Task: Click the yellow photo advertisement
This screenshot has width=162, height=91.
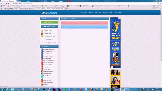Action: tap(115, 79)
